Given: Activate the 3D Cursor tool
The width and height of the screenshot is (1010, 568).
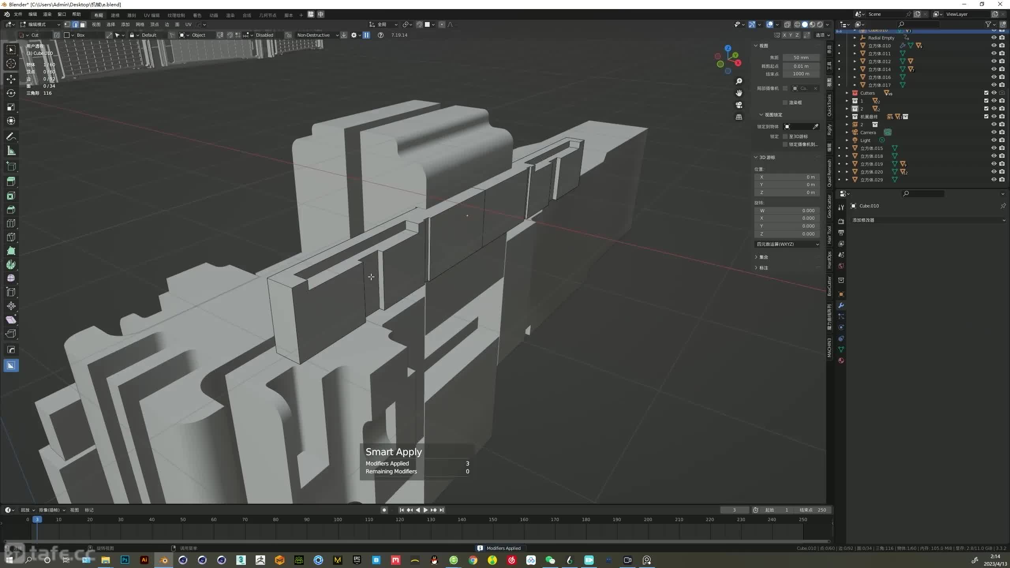Looking at the screenshot, I should click(x=11, y=64).
